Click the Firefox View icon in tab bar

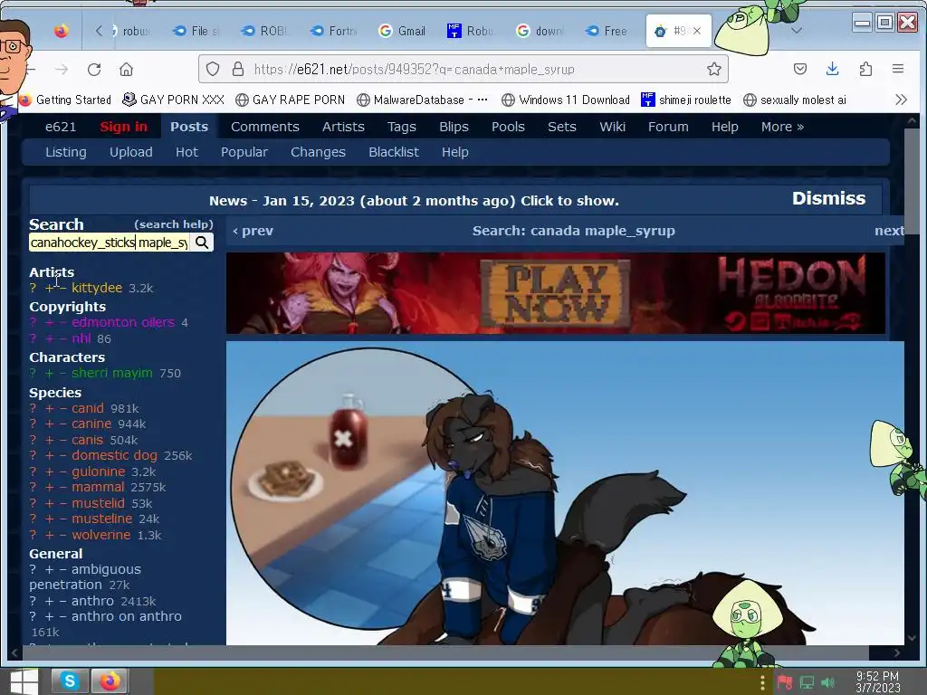(61, 31)
